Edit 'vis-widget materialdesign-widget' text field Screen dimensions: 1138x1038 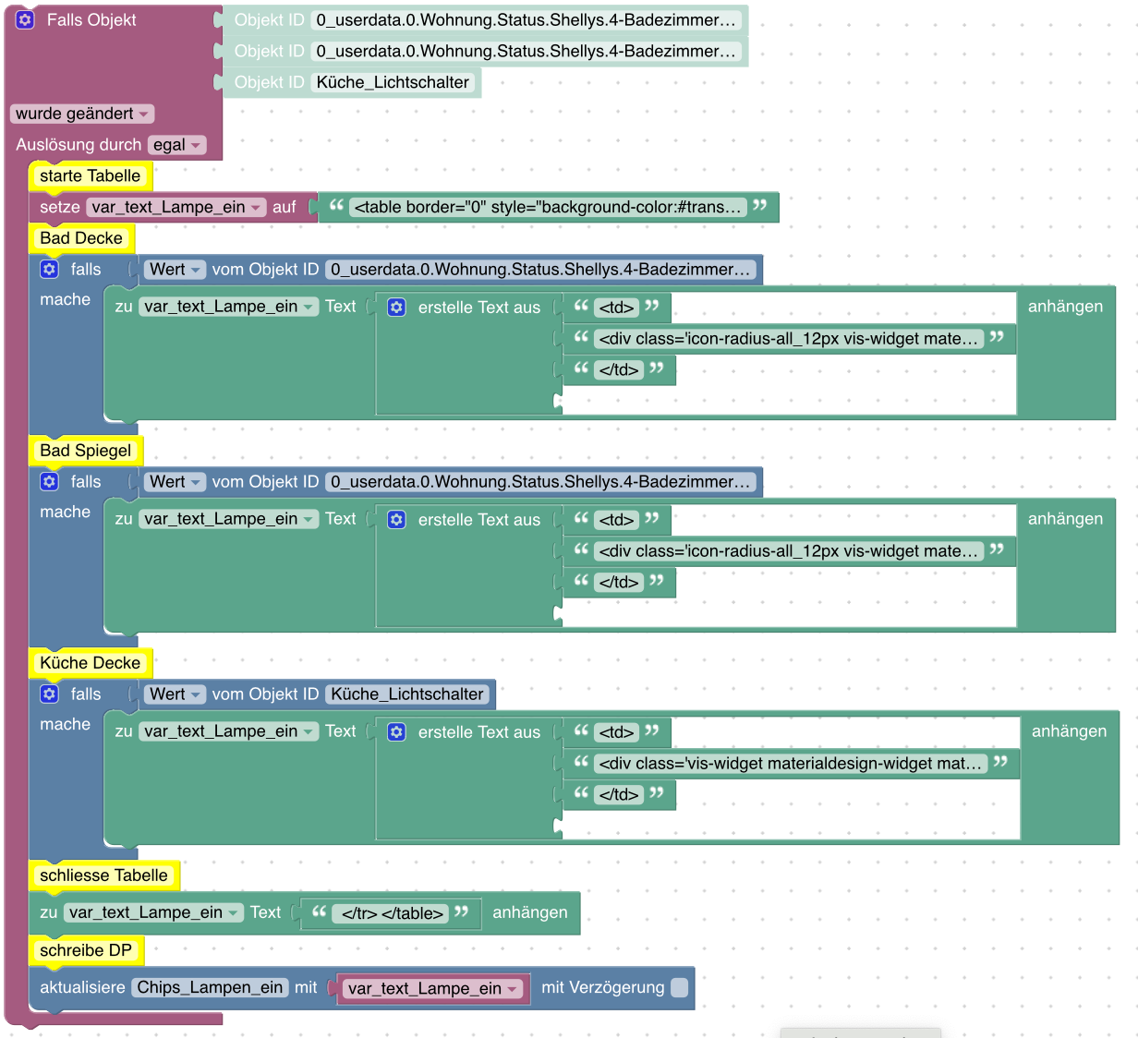pyautogui.click(x=791, y=764)
